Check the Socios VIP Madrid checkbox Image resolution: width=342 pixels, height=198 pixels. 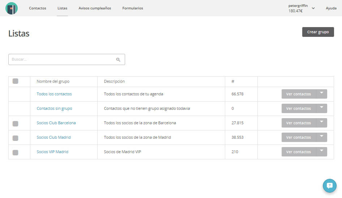(15, 152)
